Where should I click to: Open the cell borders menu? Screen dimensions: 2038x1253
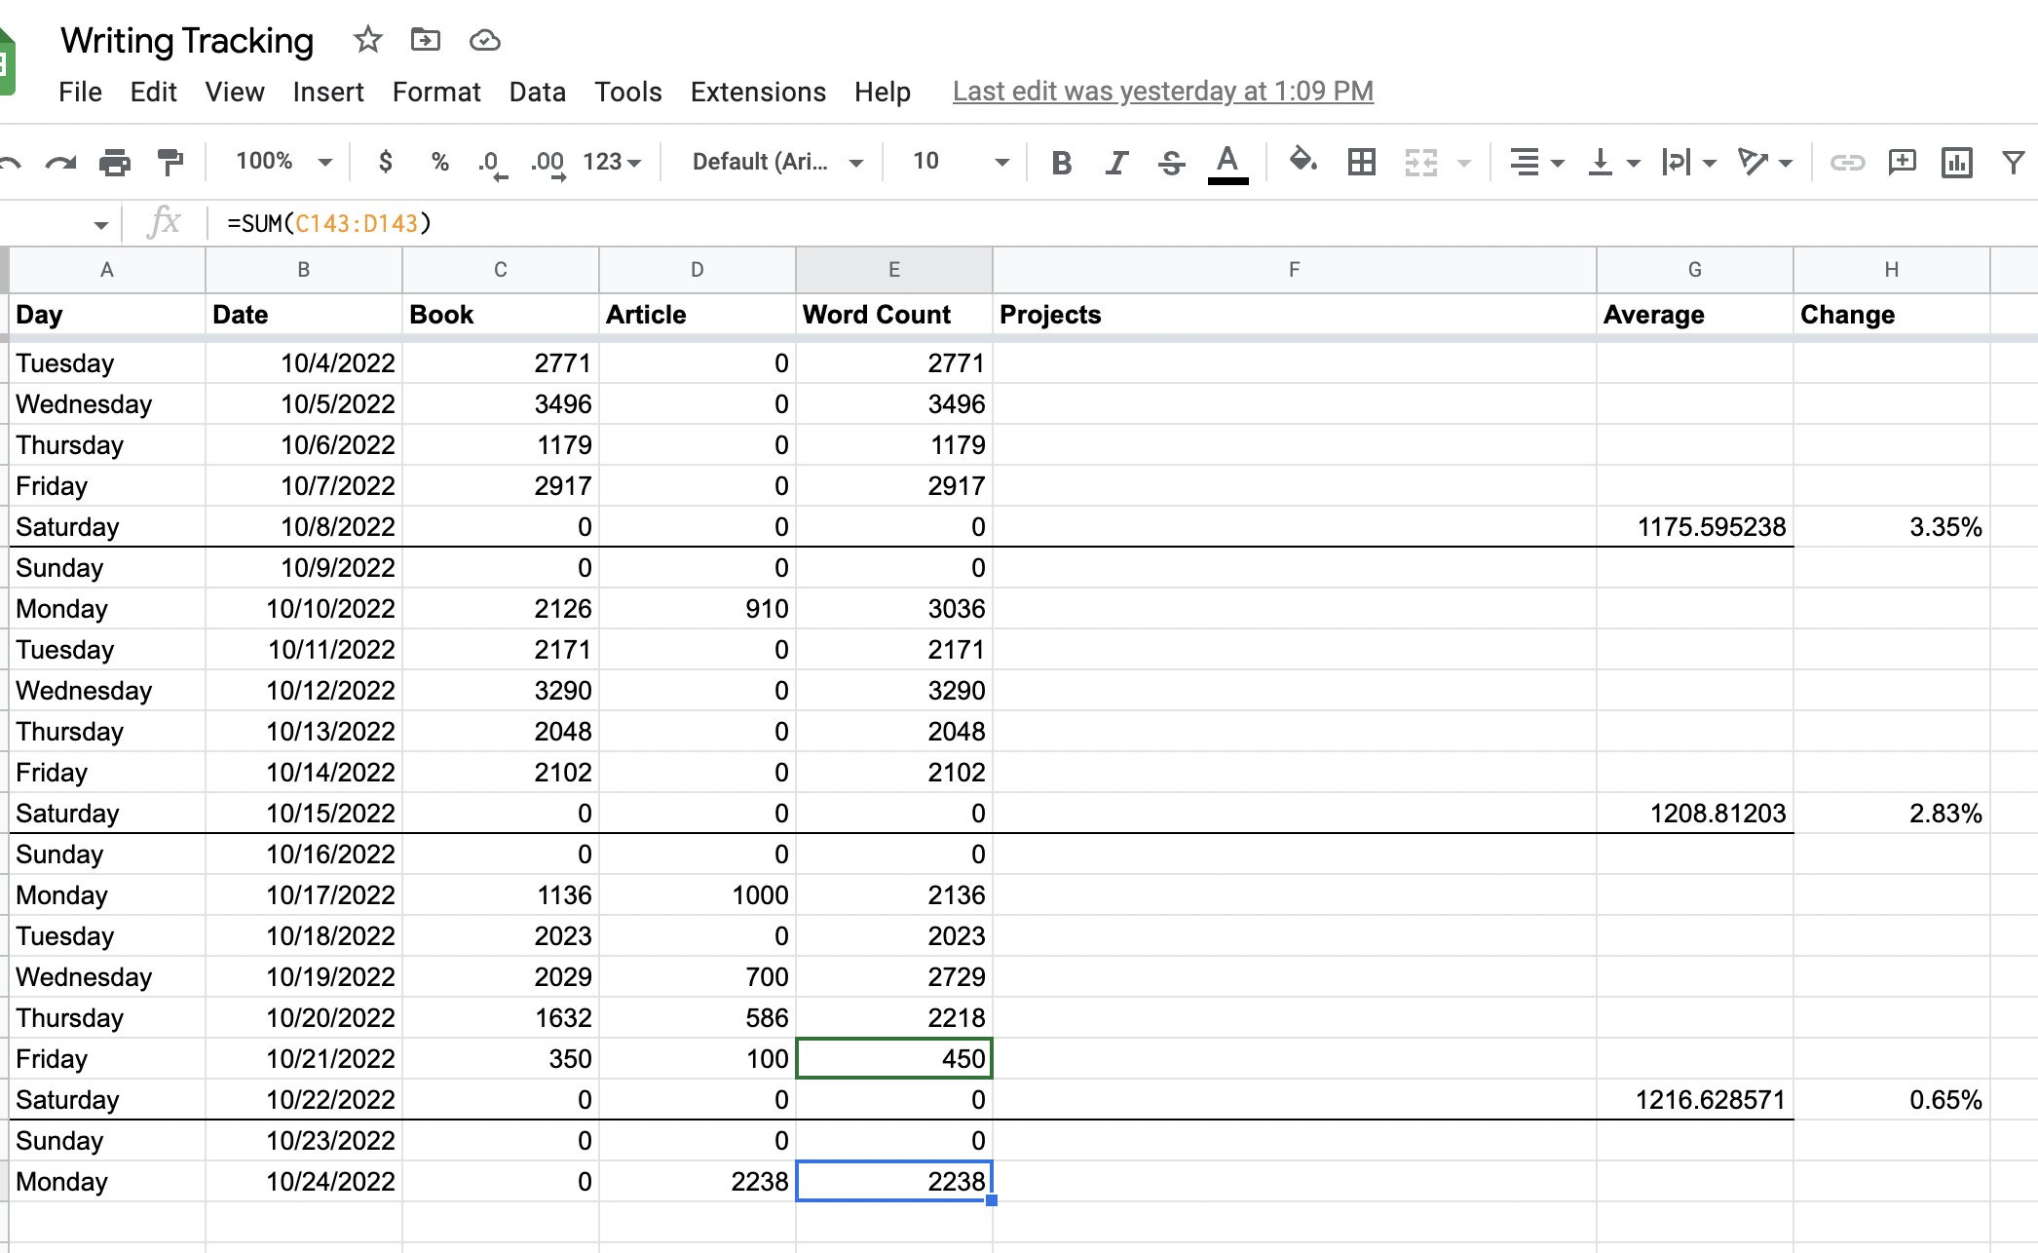click(1361, 162)
